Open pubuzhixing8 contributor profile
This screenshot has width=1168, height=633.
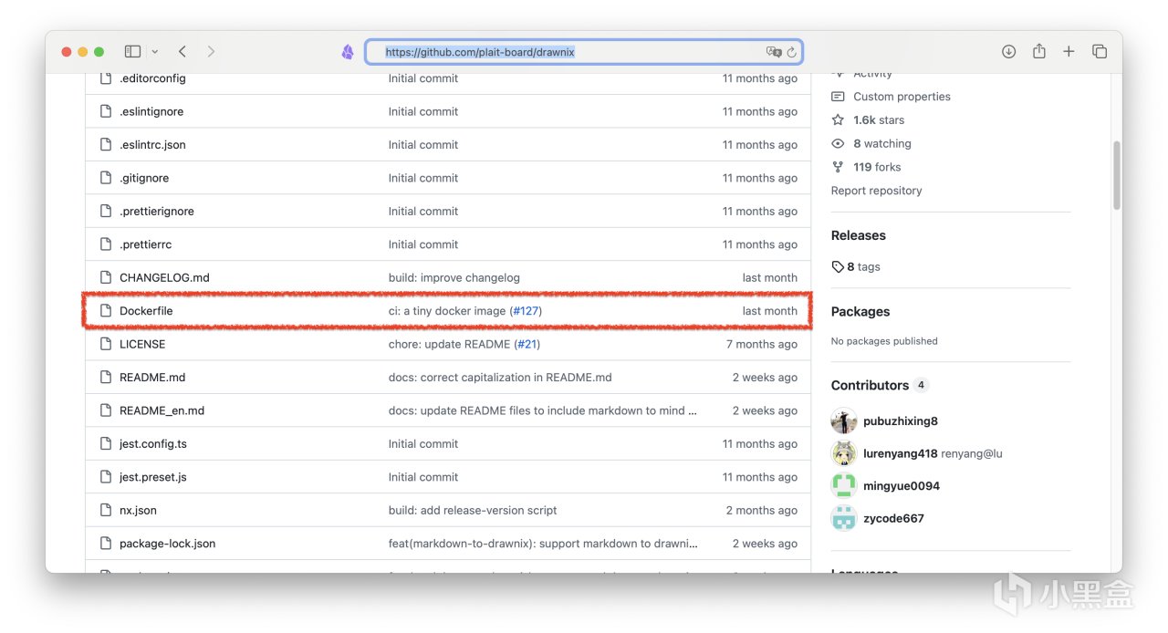click(901, 421)
